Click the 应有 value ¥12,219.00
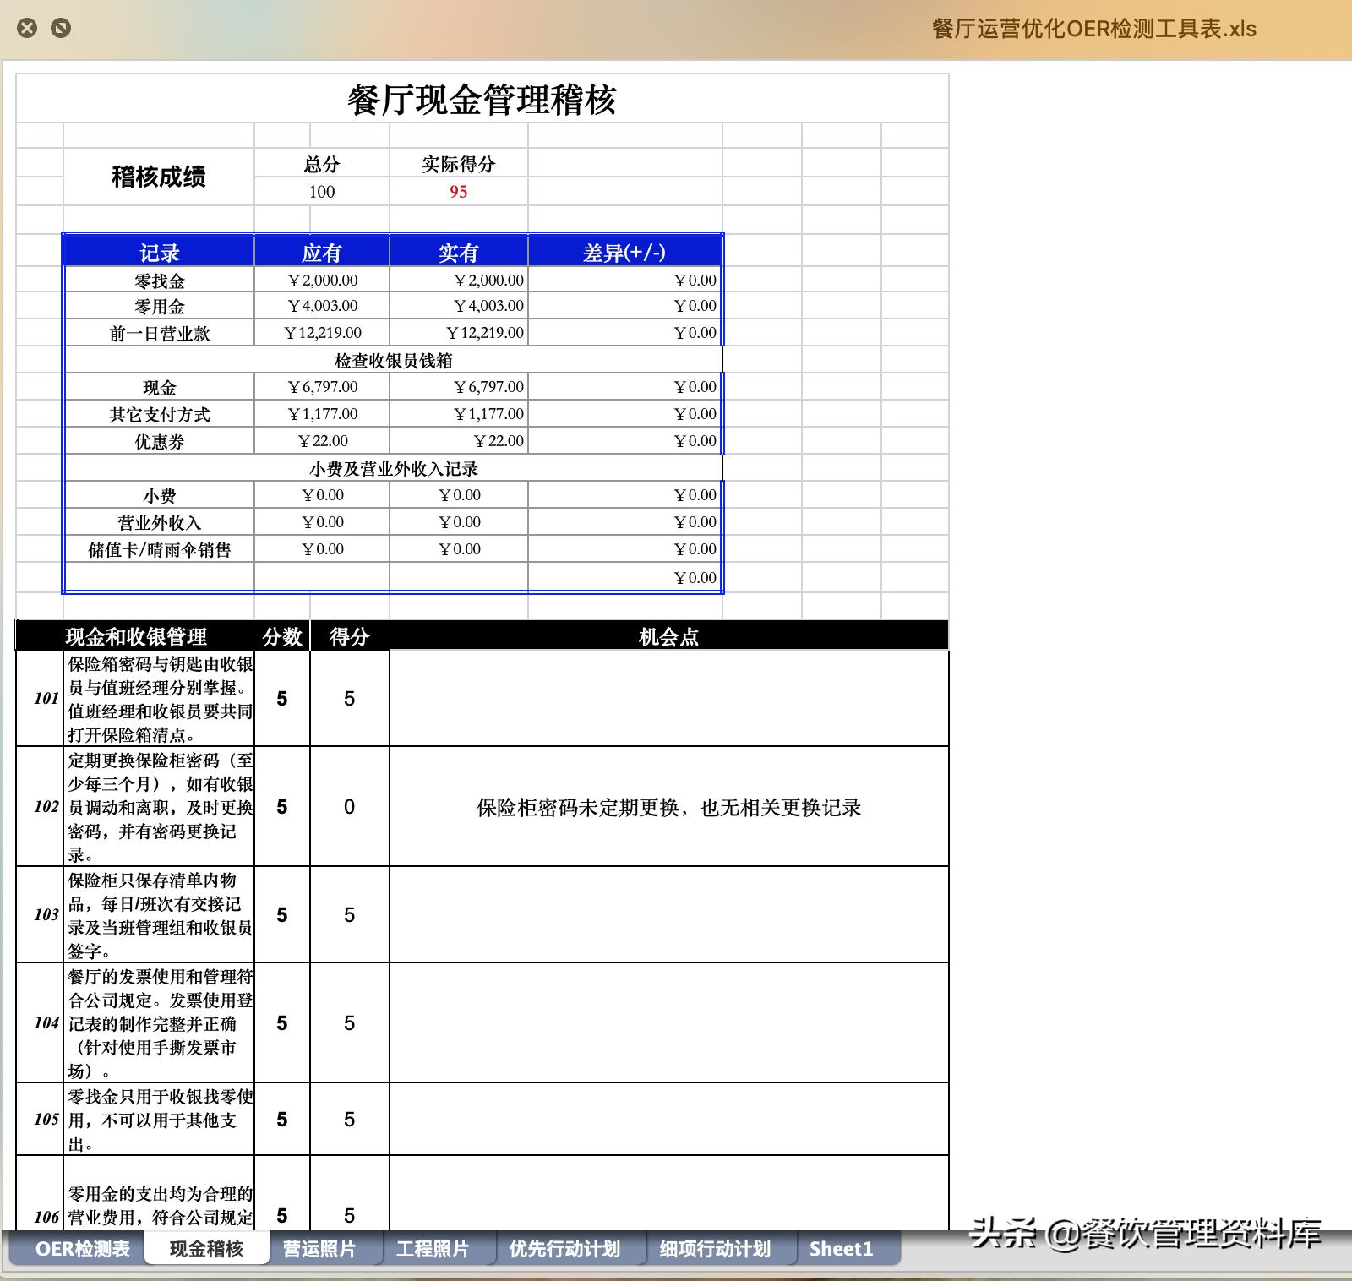 coord(322,333)
